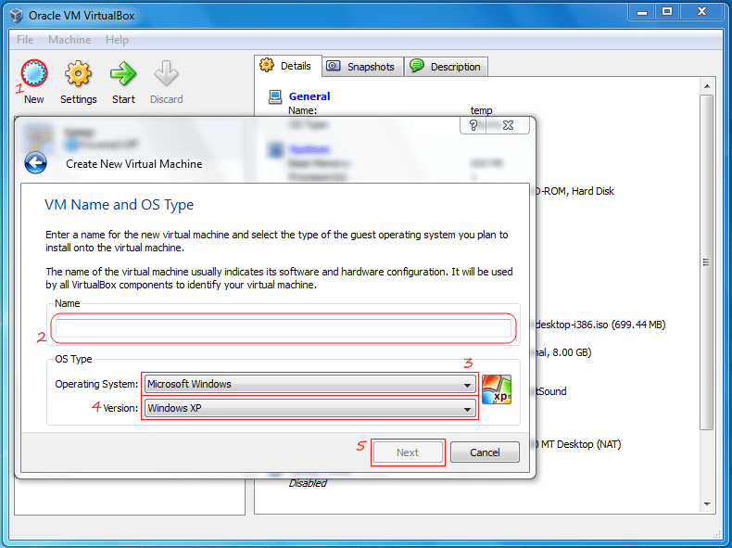Open the Settings gear toolbar icon
Image resolution: width=732 pixels, height=548 pixels.
coord(78,73)
